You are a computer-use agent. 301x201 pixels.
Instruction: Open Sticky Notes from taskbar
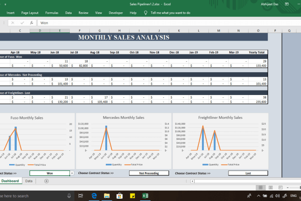point(132,196)
